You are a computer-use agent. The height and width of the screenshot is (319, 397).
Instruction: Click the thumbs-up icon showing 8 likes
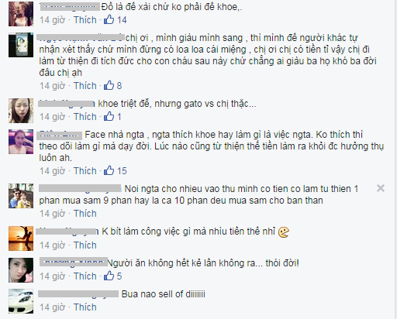coord(109,85)
